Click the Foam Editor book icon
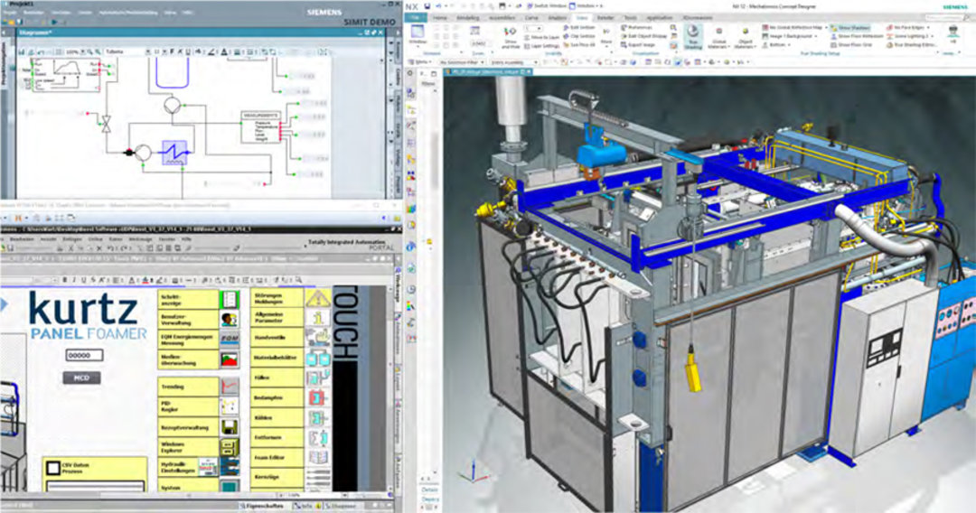 (x=318, y=457)
